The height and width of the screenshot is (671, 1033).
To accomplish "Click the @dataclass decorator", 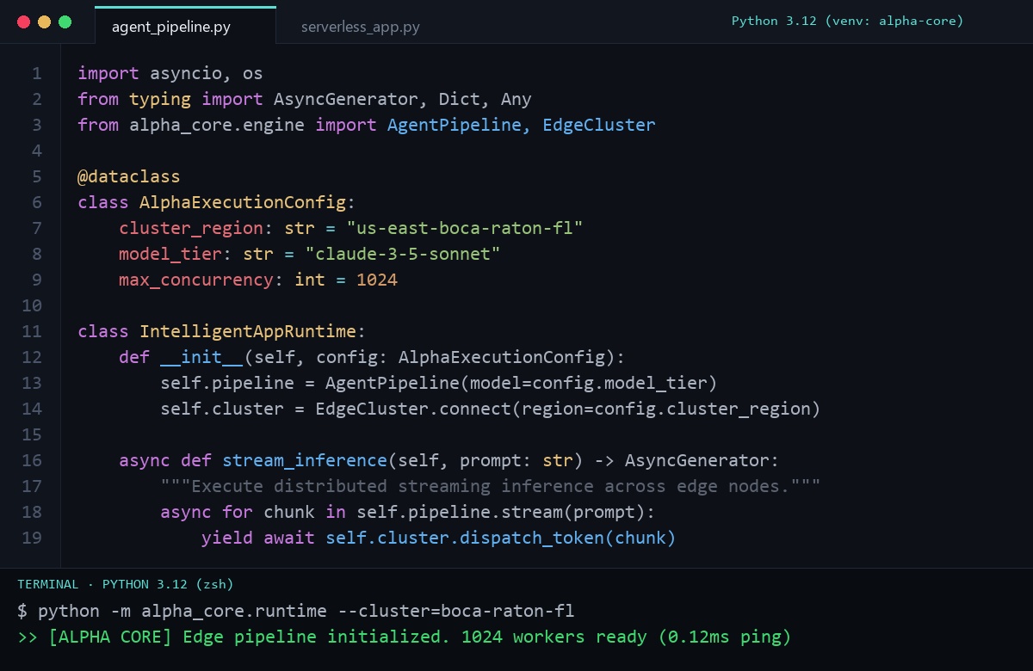I will point(129,176).
